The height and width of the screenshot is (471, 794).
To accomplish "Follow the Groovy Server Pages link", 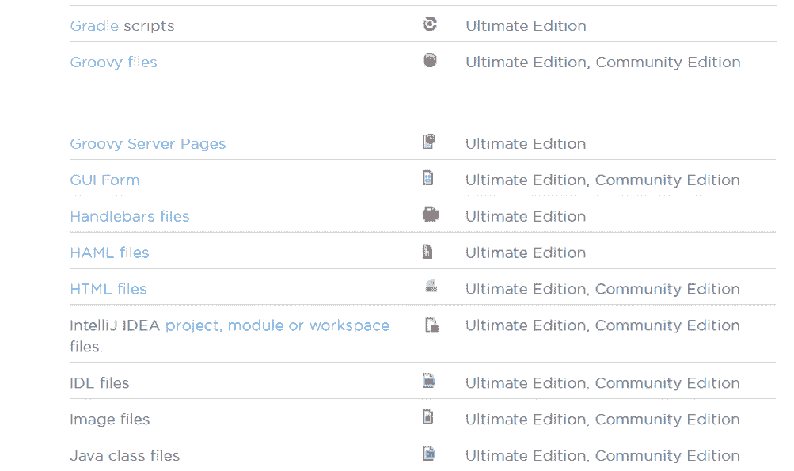I will click(x=147, y=144).
